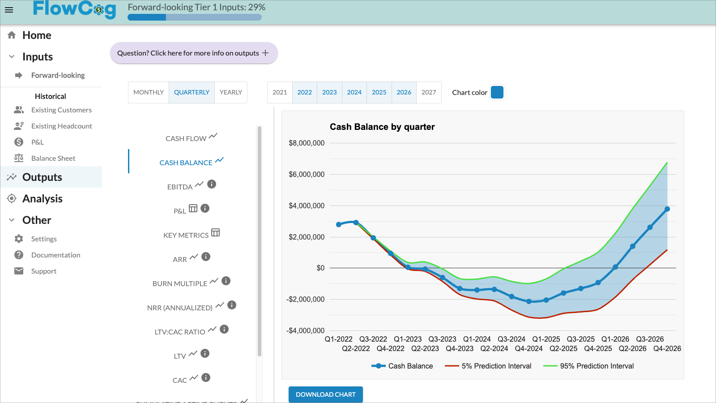716x403 pixels.
Task: Open Settings via the gear icon
Action: coord(18,239)
